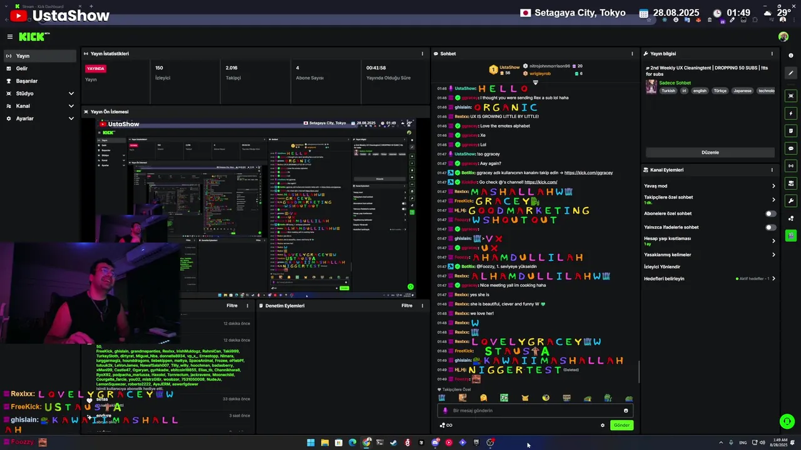This screenshot has width=801, height=450.
Task: Open Denetim Eylemleri panel three-dot menu
Action: point(422,306)
